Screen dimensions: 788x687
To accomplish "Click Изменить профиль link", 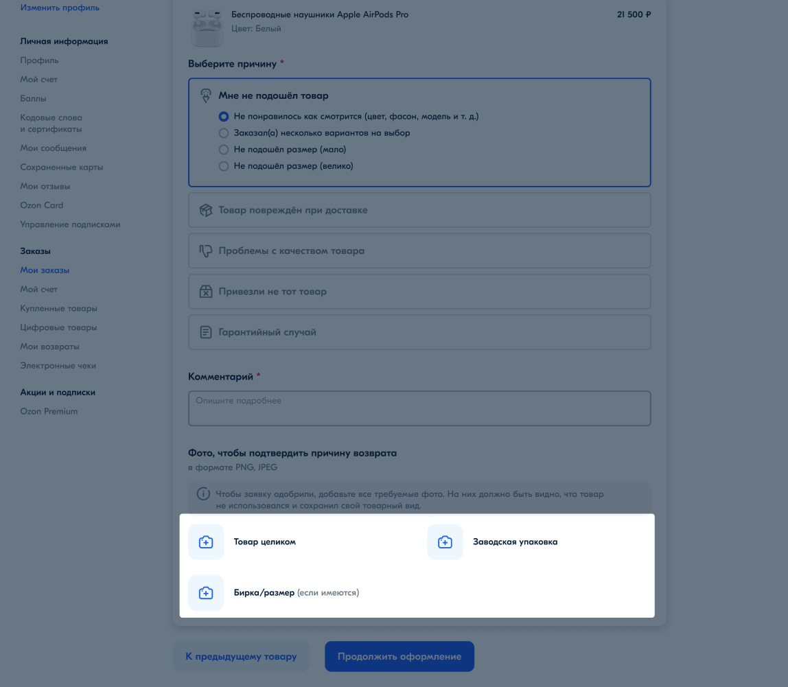I will (x=60, y=8).
